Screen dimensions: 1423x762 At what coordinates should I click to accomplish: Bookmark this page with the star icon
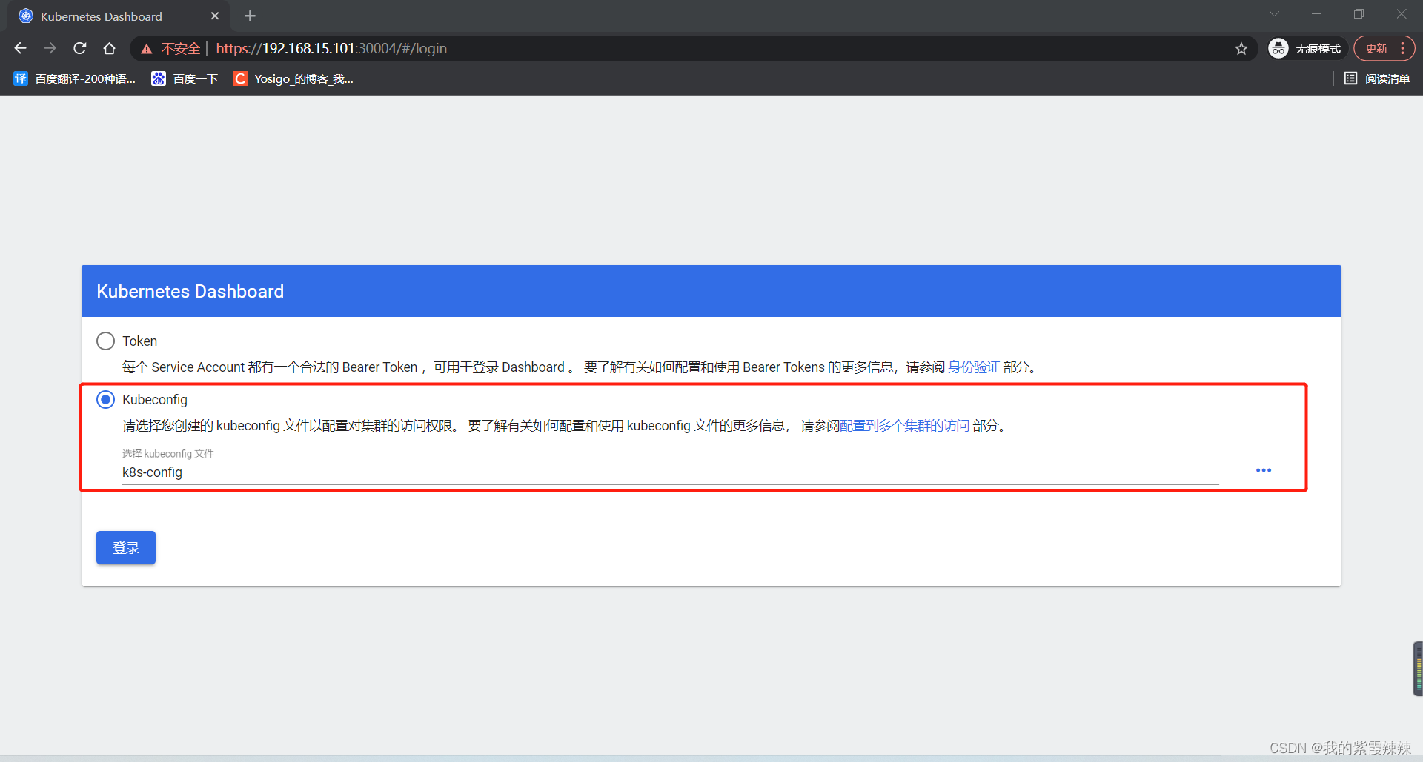[x=1241, y=49]
